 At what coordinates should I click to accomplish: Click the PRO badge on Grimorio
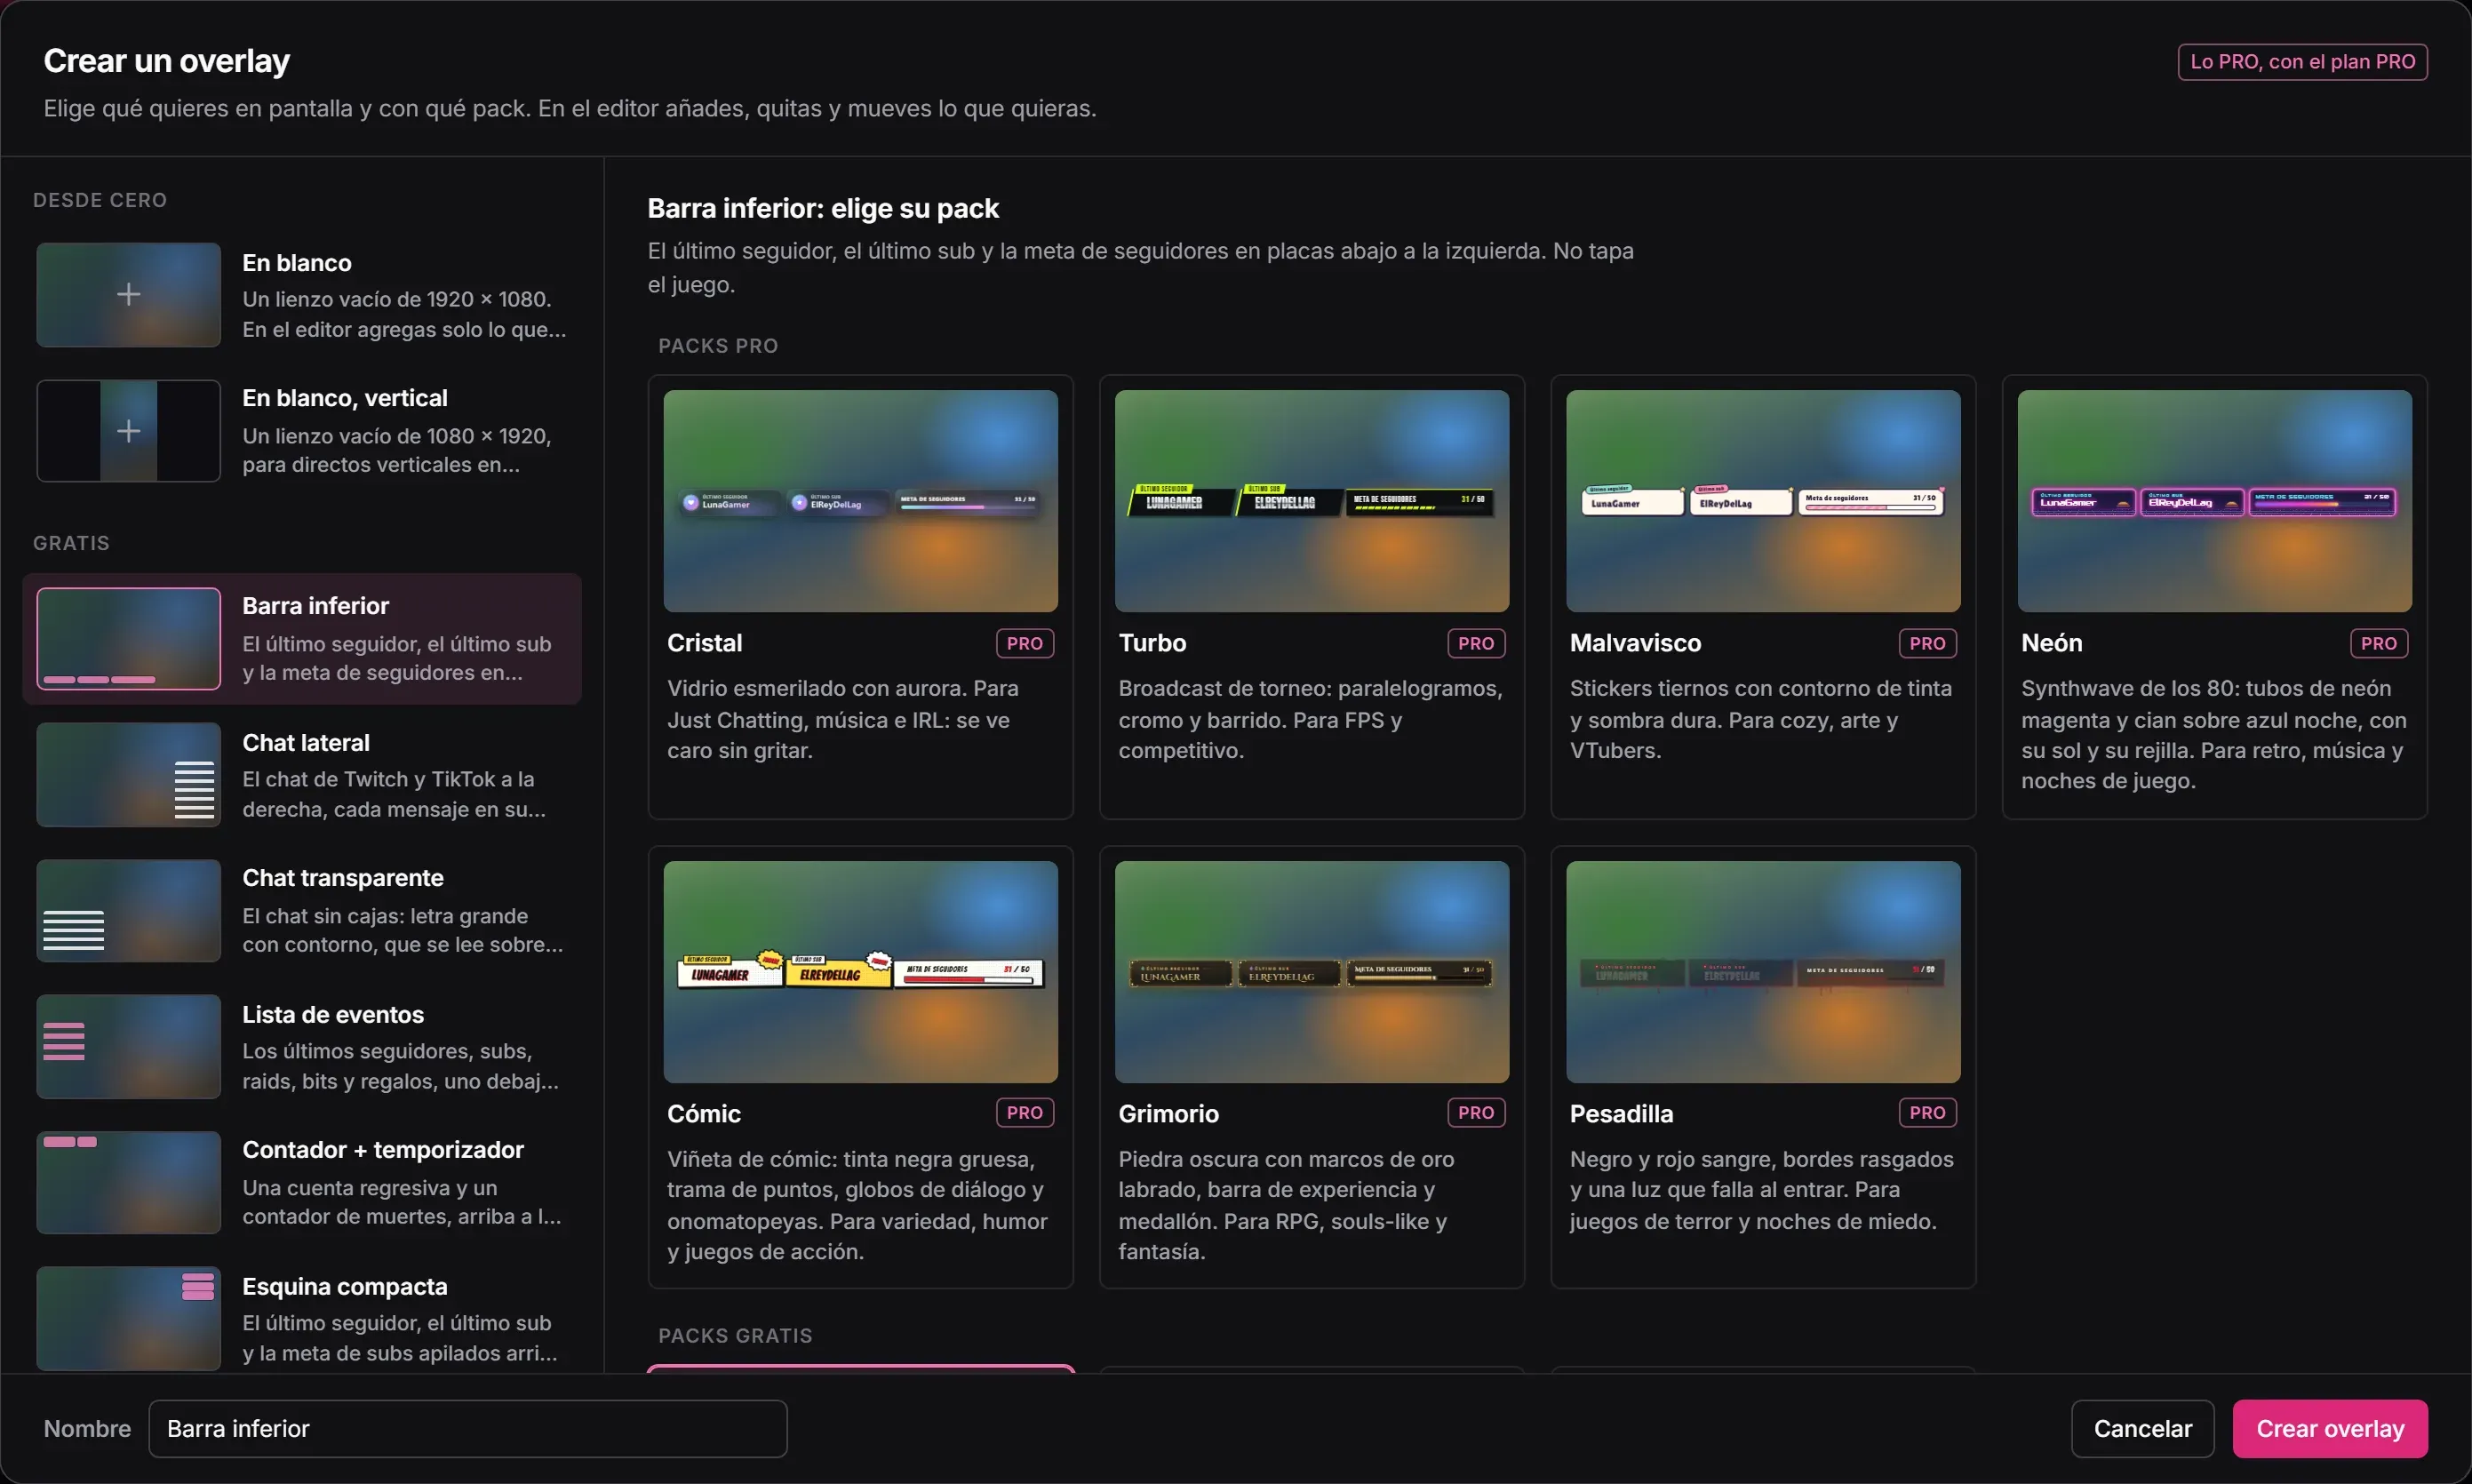(x=1476, y=1113)
